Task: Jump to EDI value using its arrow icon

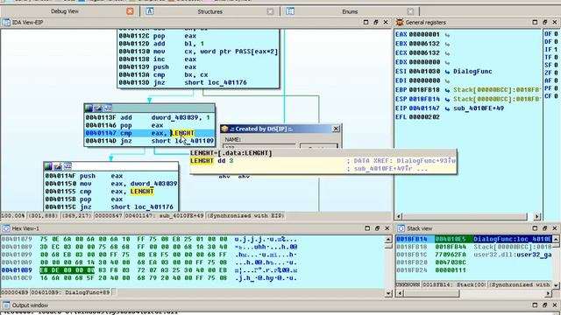Action: coord(447,81)
